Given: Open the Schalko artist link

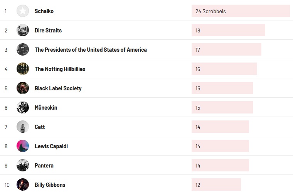Looking at the screenshot, I should point(44,11).
